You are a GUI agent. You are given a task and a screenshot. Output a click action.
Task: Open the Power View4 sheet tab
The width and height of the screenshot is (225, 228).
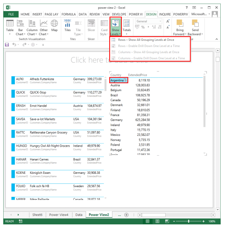59,215
